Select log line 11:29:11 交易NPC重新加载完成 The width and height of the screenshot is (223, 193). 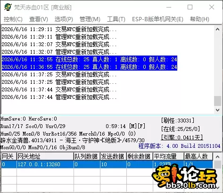pyautogui.click(x=59, y=29)
